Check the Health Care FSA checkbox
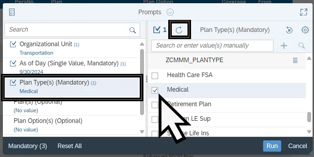This screenshot has height=157, width=314. pos(155,76)
